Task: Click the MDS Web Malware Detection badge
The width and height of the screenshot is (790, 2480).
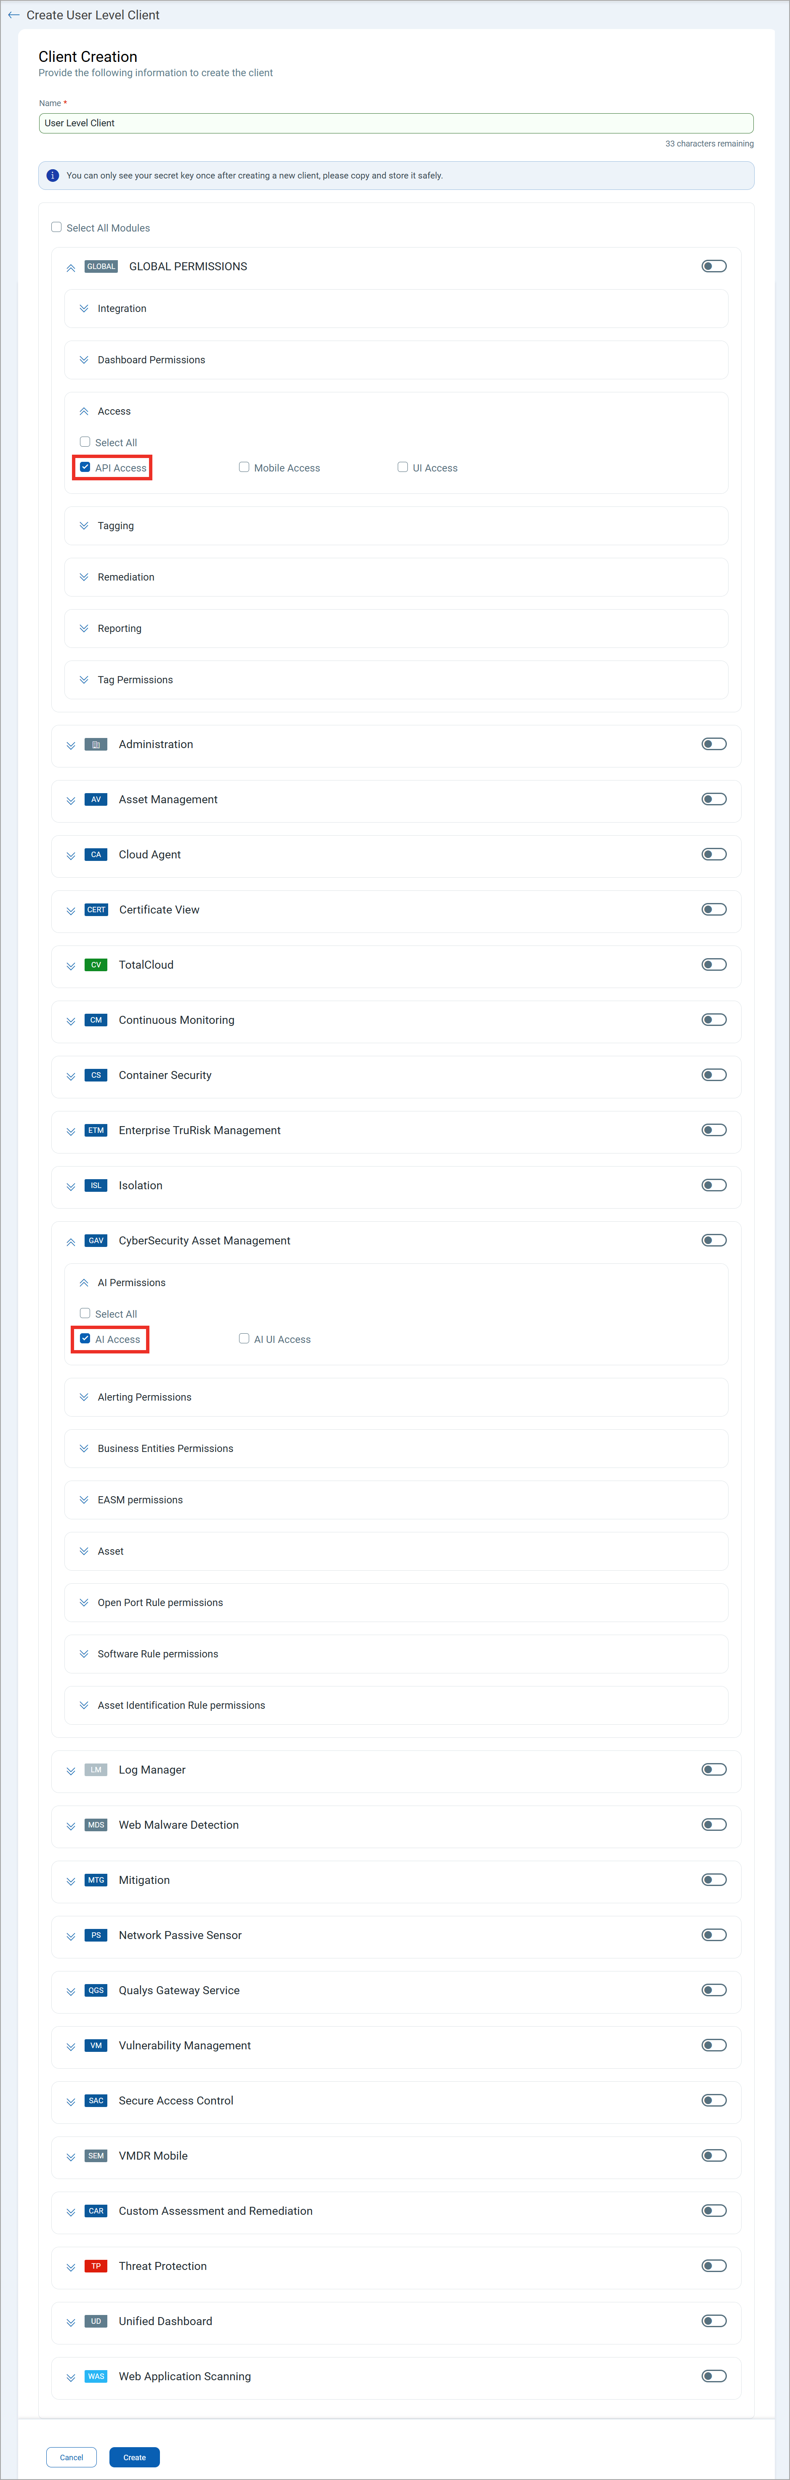Action: pos(96,1825)
